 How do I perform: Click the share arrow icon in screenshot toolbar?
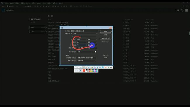pos(100,67)
